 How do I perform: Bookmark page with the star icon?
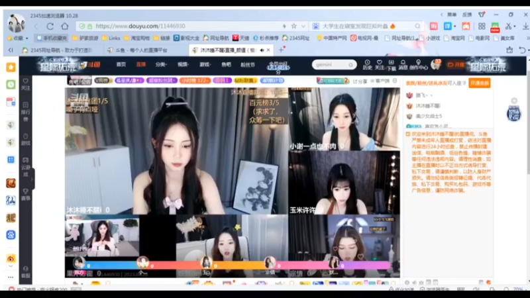(294, 26)
